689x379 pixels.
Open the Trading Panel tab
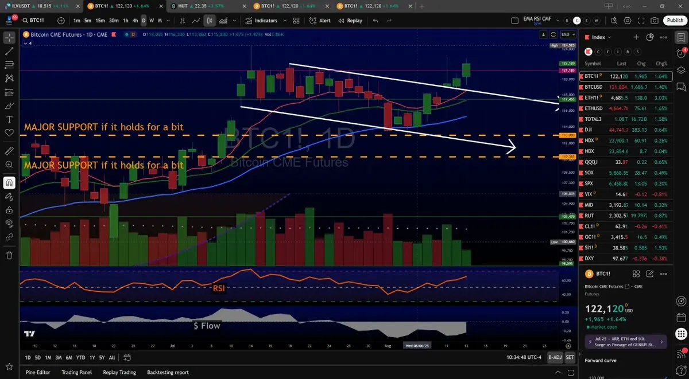pyautogui.click(x=77, y=372)
